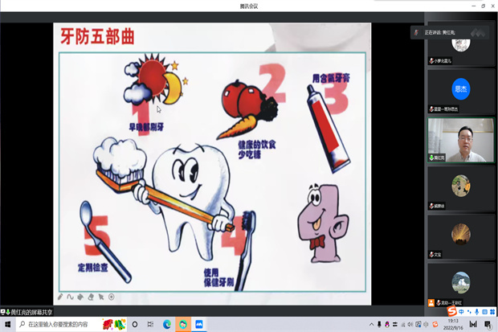The image size is (498, 332).
Task: Click the Sogou S logo on the IME bar
Action: [451, 311]
